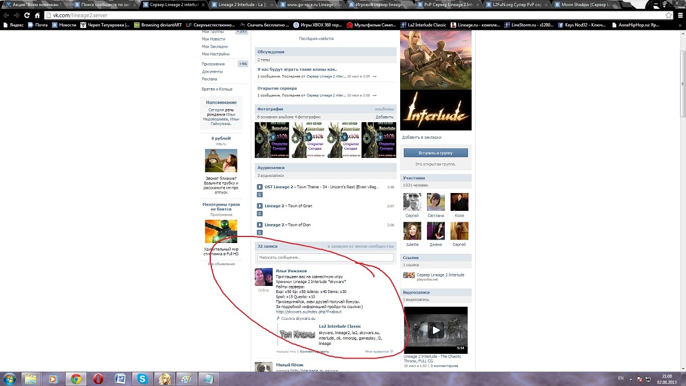Click Топ Кланы video thumbnail
This screenshot has height=386, width=686.
(298, 335)
